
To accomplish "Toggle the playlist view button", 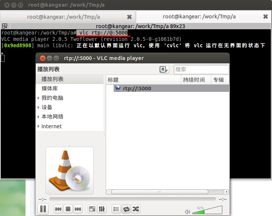I will pyautogui.click(x=116, y=209).
